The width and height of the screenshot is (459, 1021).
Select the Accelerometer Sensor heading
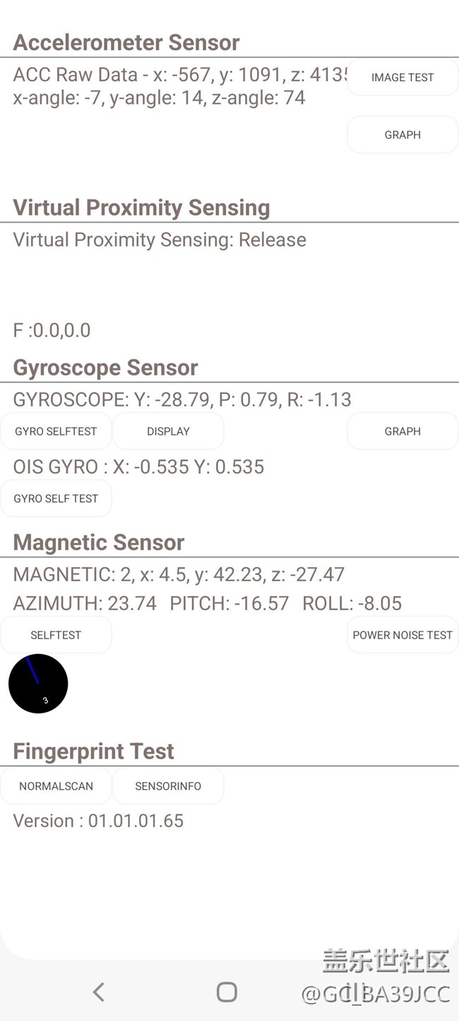point(126,42)
